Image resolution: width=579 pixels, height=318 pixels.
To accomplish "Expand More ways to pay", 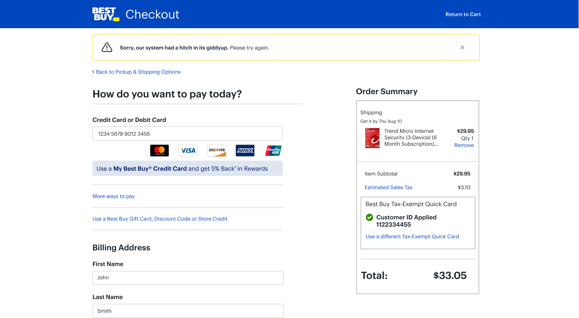I will tap(113, 196).
